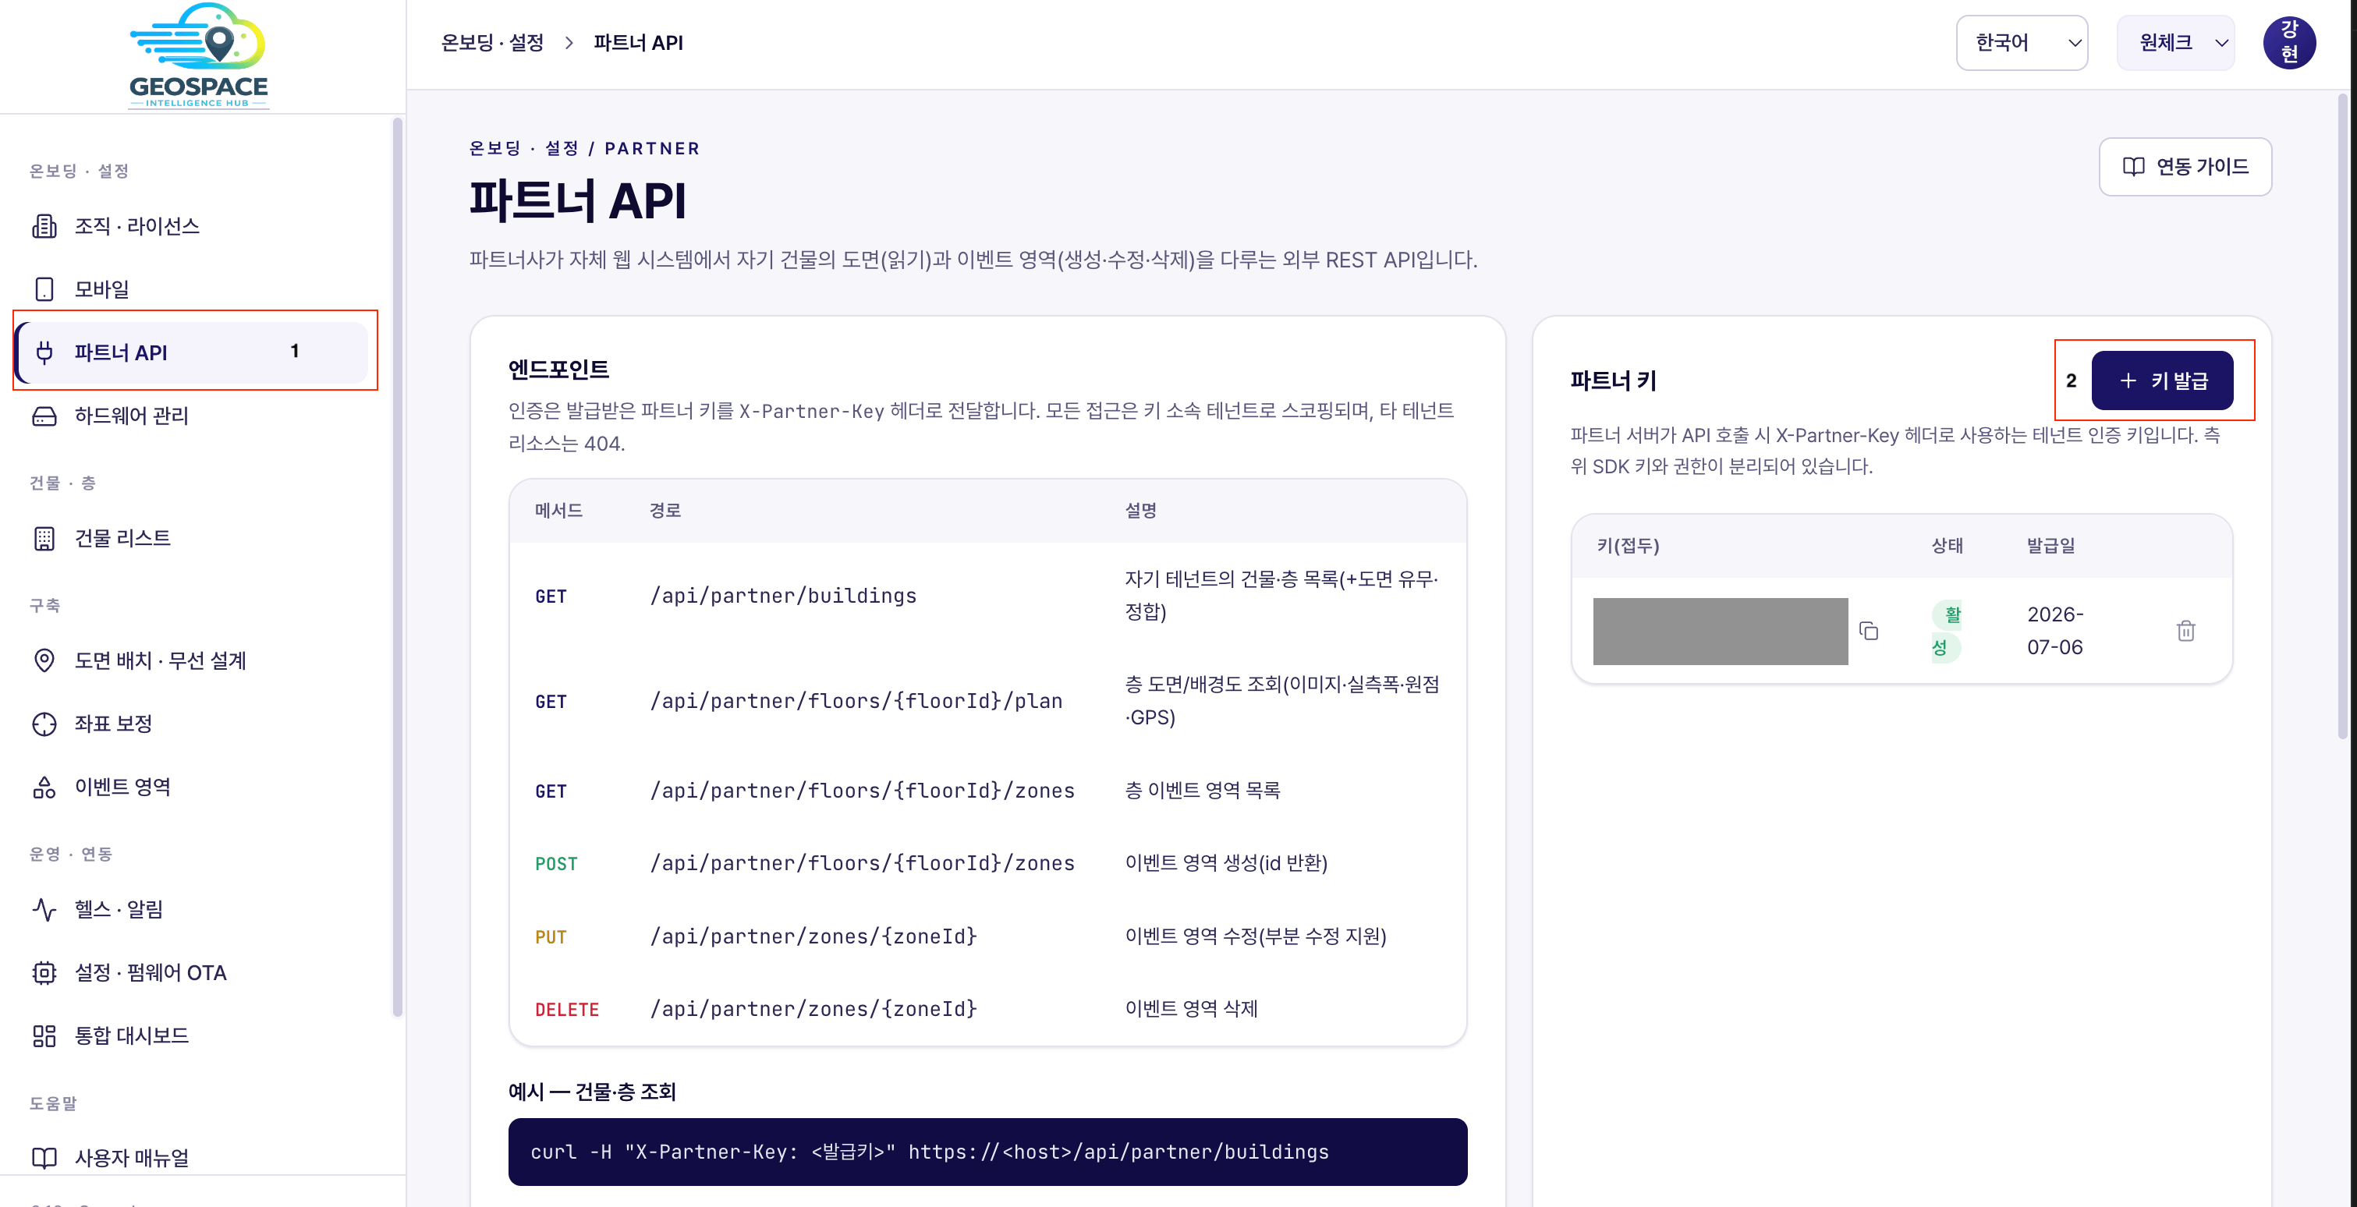The width and height of the screenshot is (2357, 1207).
Task: Click the sidebar vertical scrollbar
Action: tap(397, 567)
